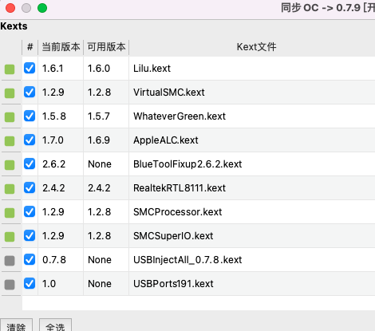Select the USBPorts191.kext file name

pyautogui.click(x=173, y=284)
